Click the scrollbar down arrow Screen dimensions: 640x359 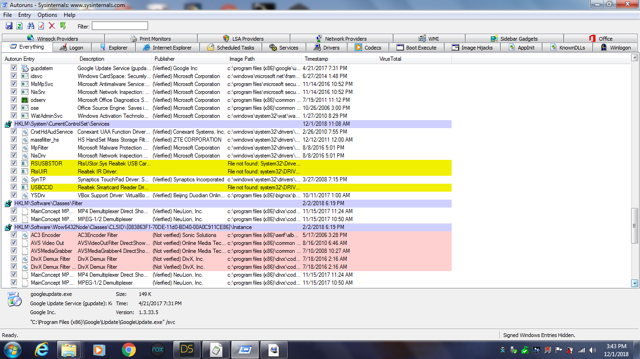(x=635, y=283)
